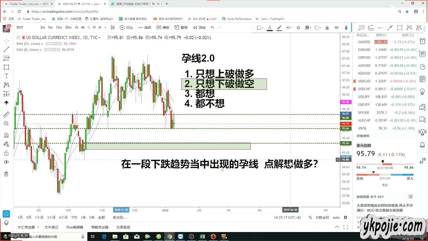
Task: Expand US DOLLAR CURRENCY INDEX title dropdown
Action: [x=99, y=37]
